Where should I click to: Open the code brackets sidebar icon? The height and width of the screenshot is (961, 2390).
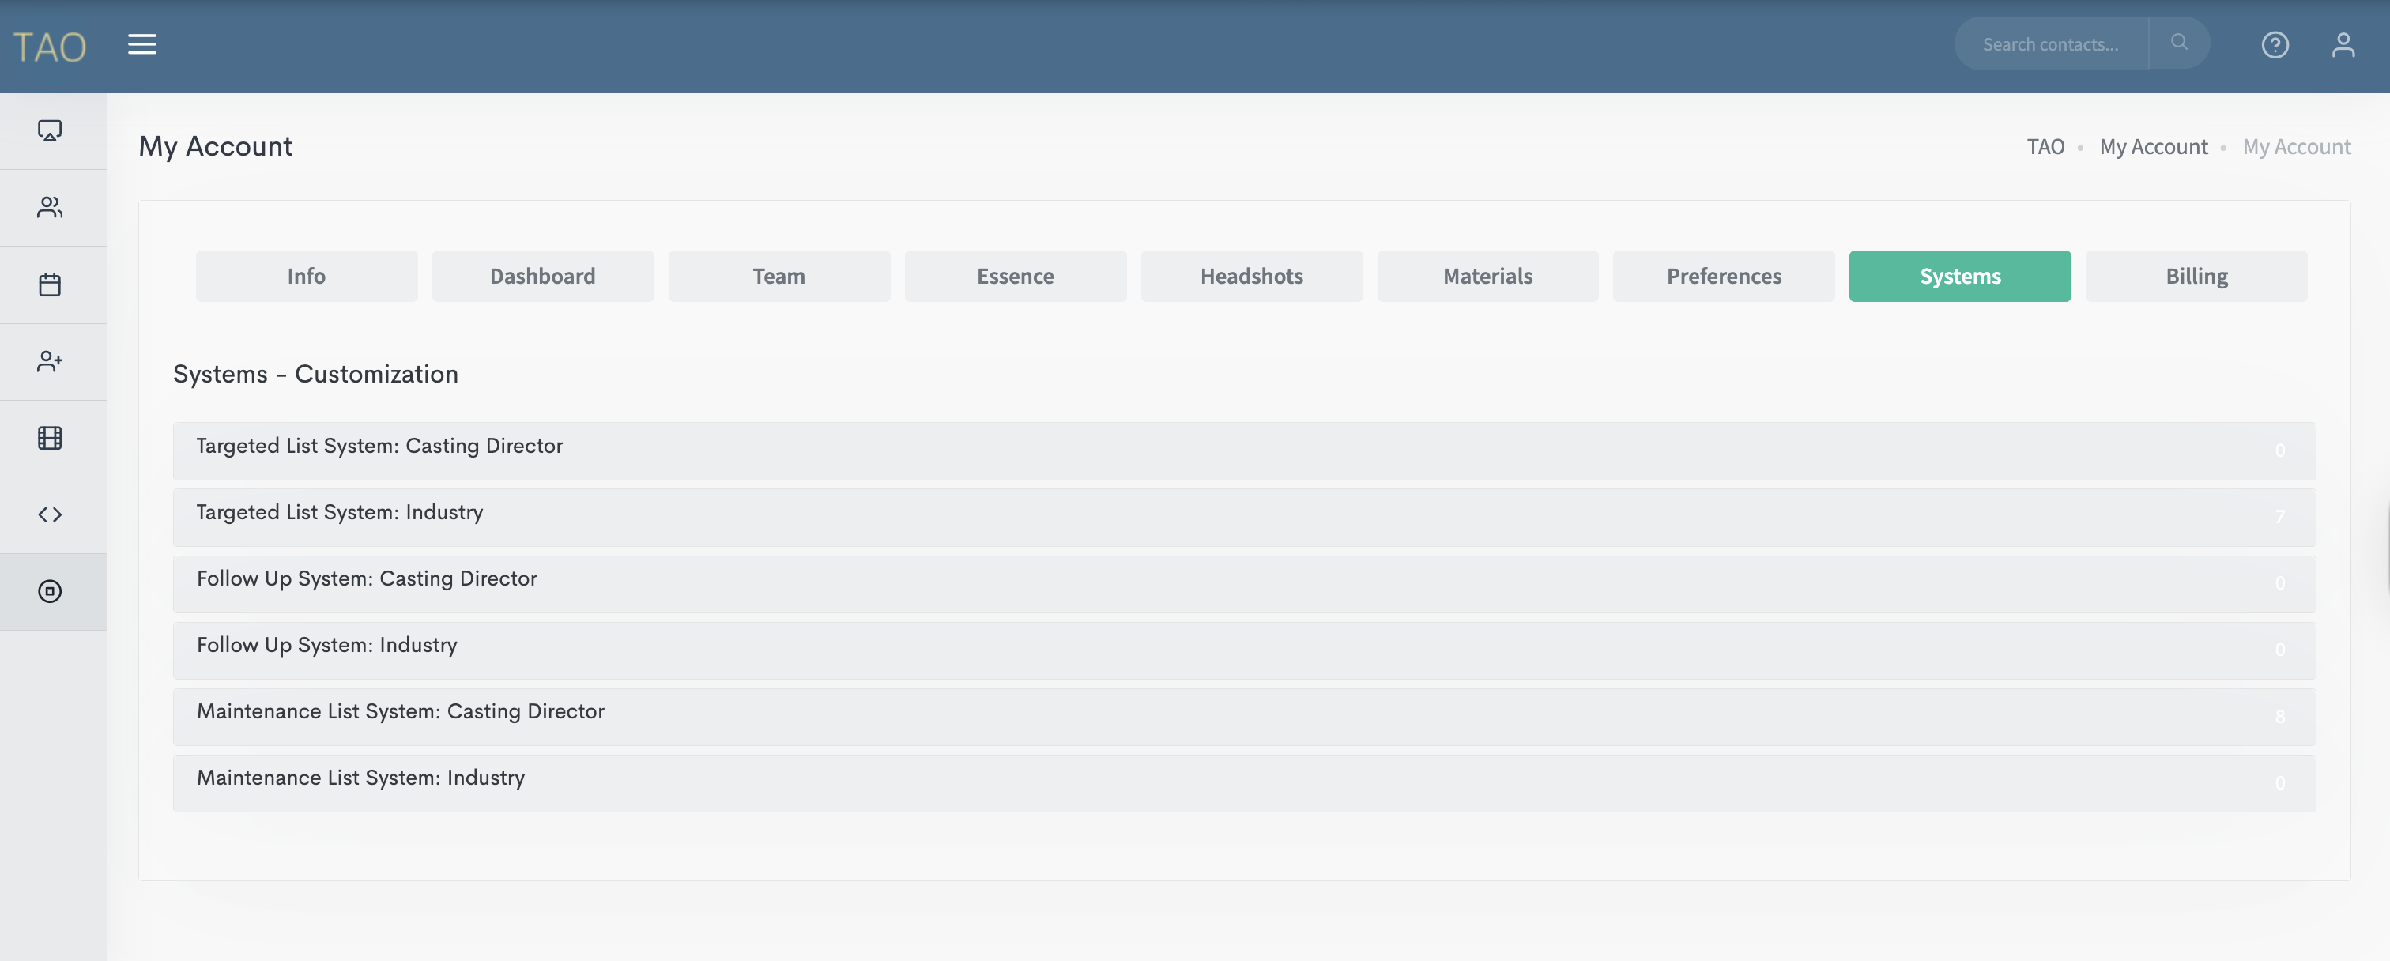50,514
